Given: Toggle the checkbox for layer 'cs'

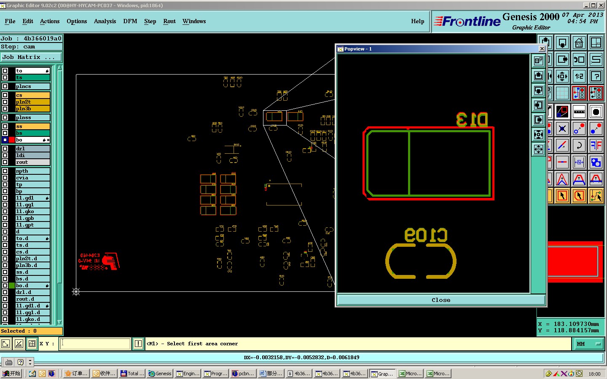Looking at the screenshot, I should pyautogui.click(x=5, y=95).
